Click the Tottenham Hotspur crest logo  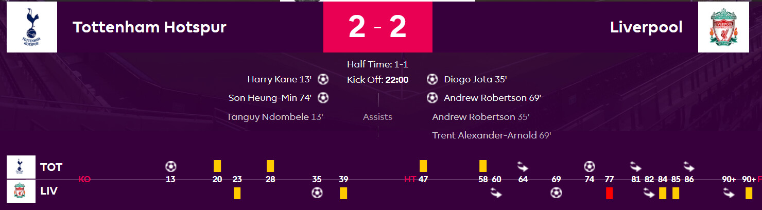pyautogui.click(x=32, y=27)
